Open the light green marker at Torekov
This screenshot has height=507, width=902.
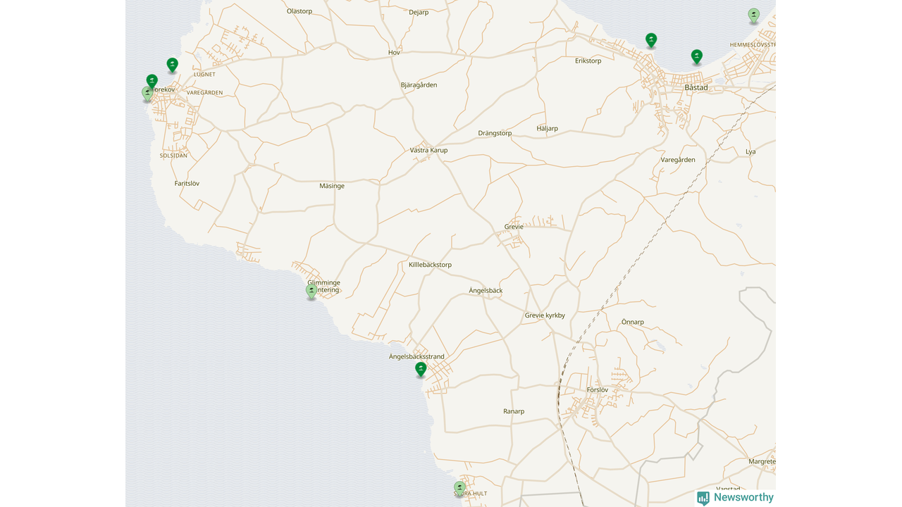tap(147, 94)
